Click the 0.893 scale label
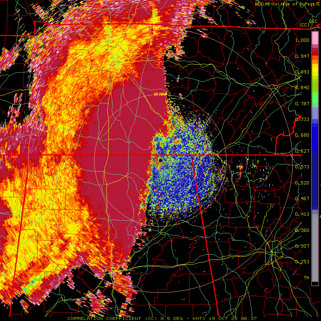This screenshot has width=321, height=321. [x=302, y=72]
